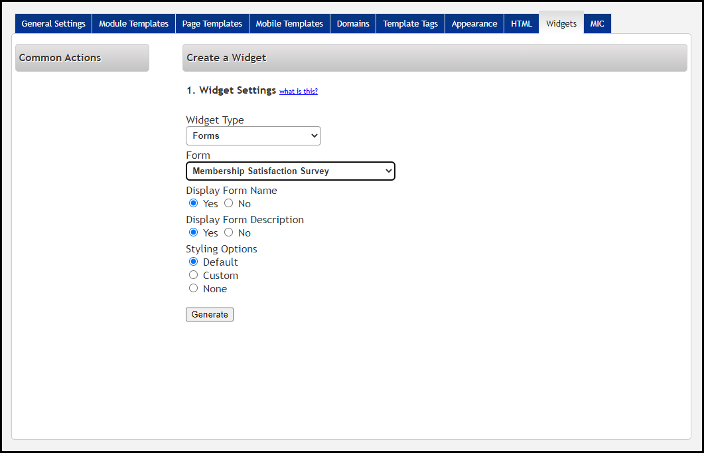
Task: Open the HTML tab
Action: tap(522, 24)
